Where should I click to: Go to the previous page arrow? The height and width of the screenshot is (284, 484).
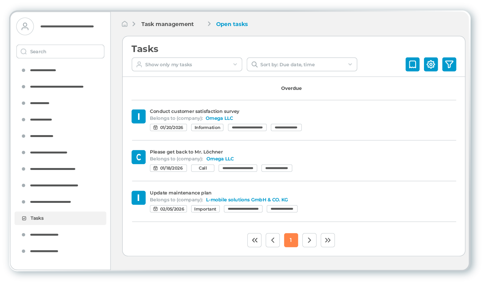[x=273, y=240]
